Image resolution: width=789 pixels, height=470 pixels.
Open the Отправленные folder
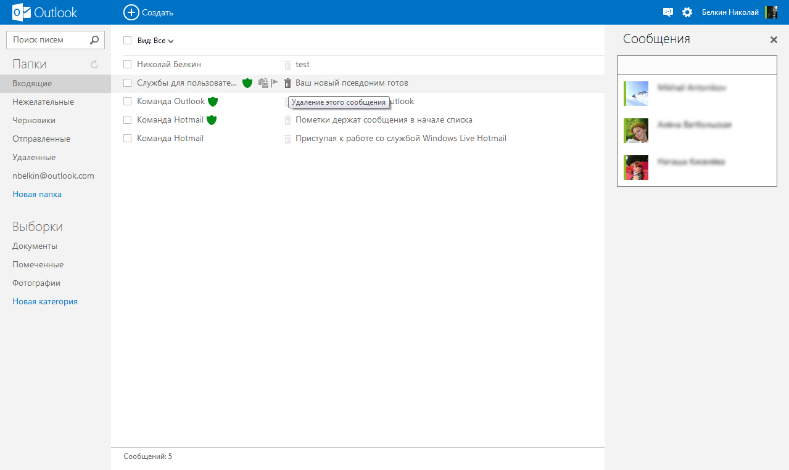(41, 139)
